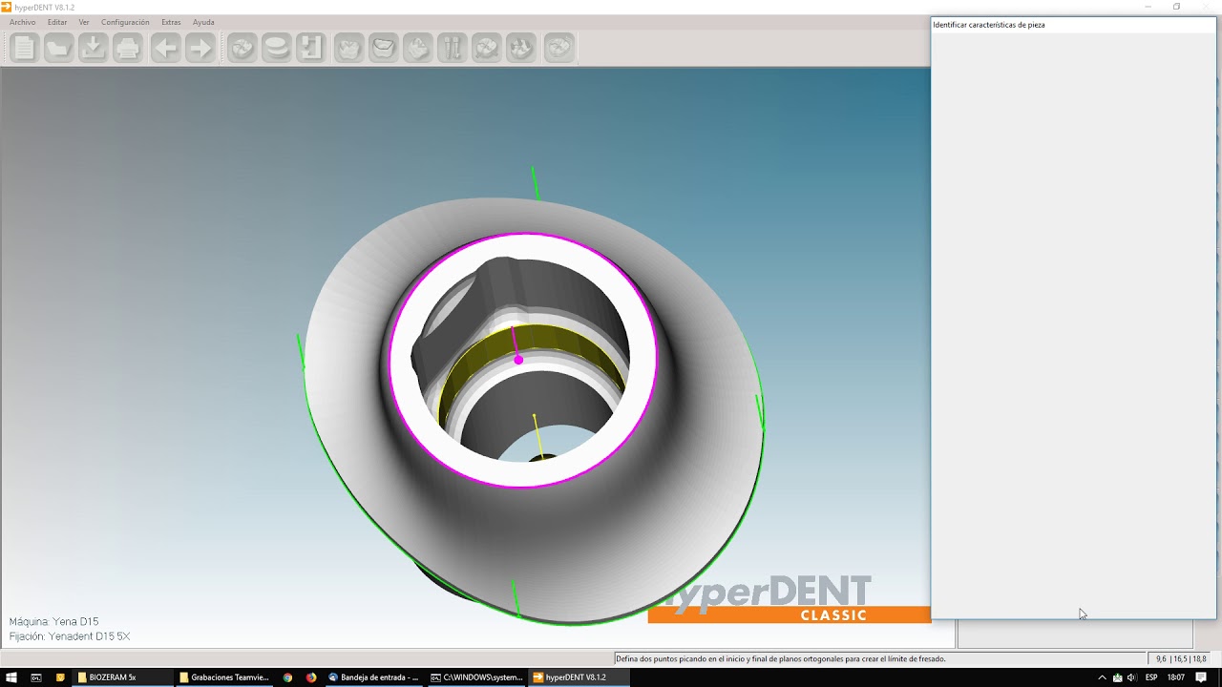Click the status bar hint 'Defina dos puntos...'
The height and width of the screenshot is (687, 1222).
point(781,658)
